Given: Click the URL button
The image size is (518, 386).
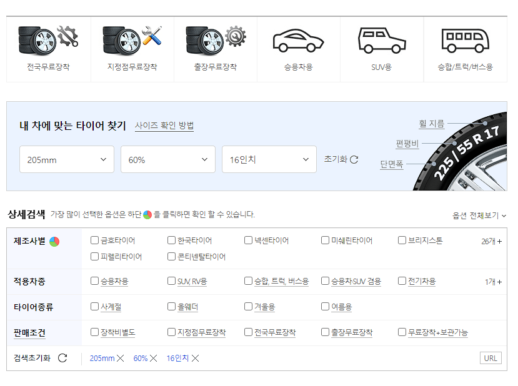Looking at the screenshot, I should click(491, 359).
